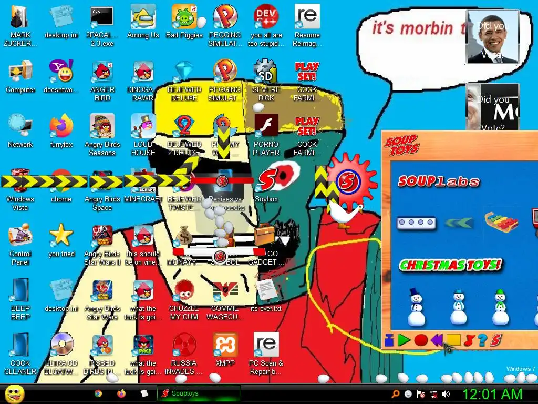Open the smiley face Start button

pos(15,393)
